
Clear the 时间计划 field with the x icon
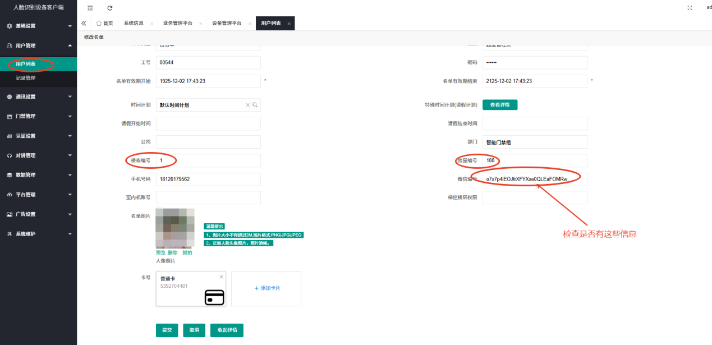tap(248, 105)
